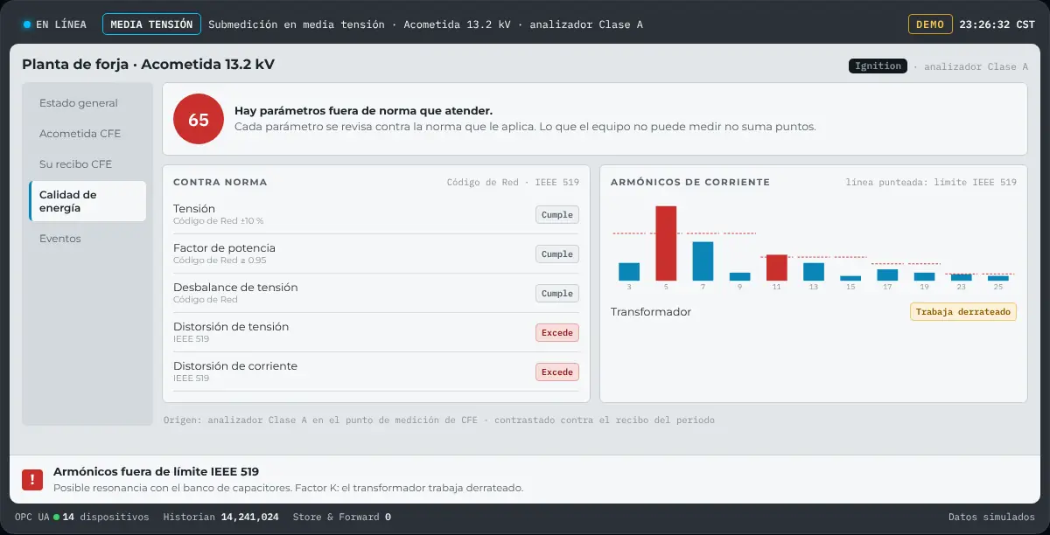1050x535 pixels.
Task: Select the red 5th harmonic bar
Action: pyautogui.click(x=666, y=243)
